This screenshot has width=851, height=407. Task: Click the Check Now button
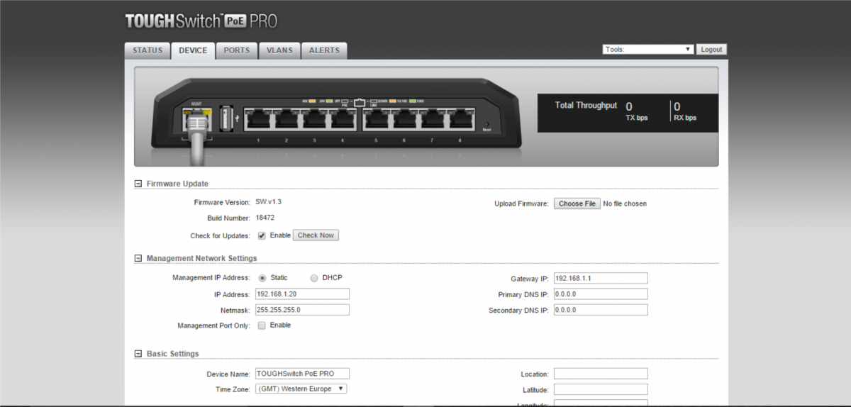click(x=316, y=235)
